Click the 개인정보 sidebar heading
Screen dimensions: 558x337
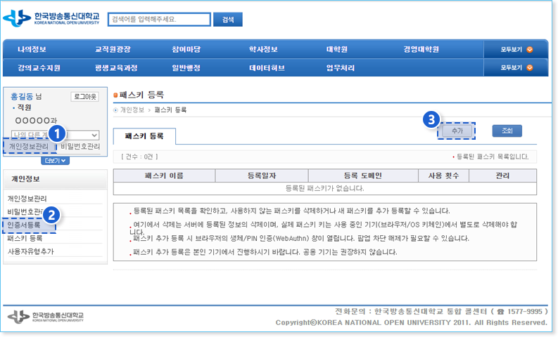point(25,179)
